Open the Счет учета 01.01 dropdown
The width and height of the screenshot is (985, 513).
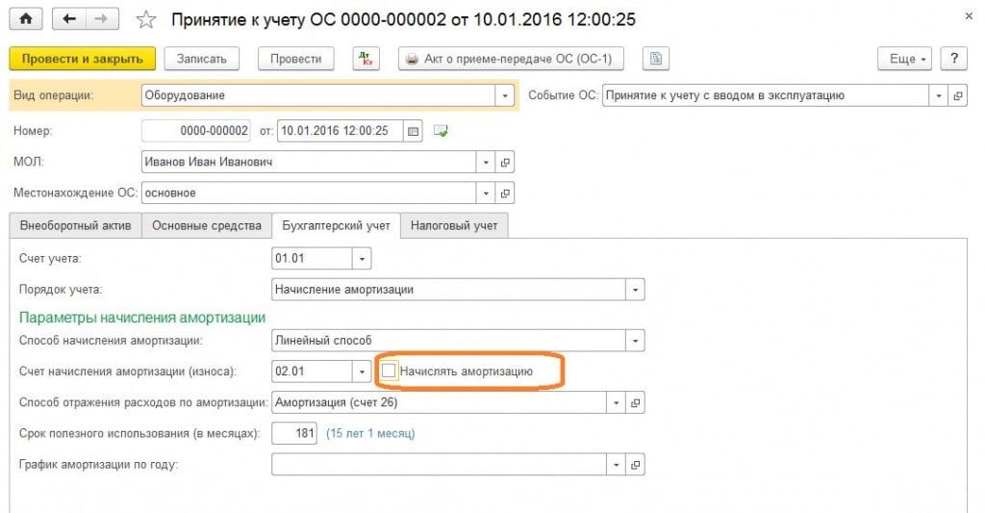[362, 259]
